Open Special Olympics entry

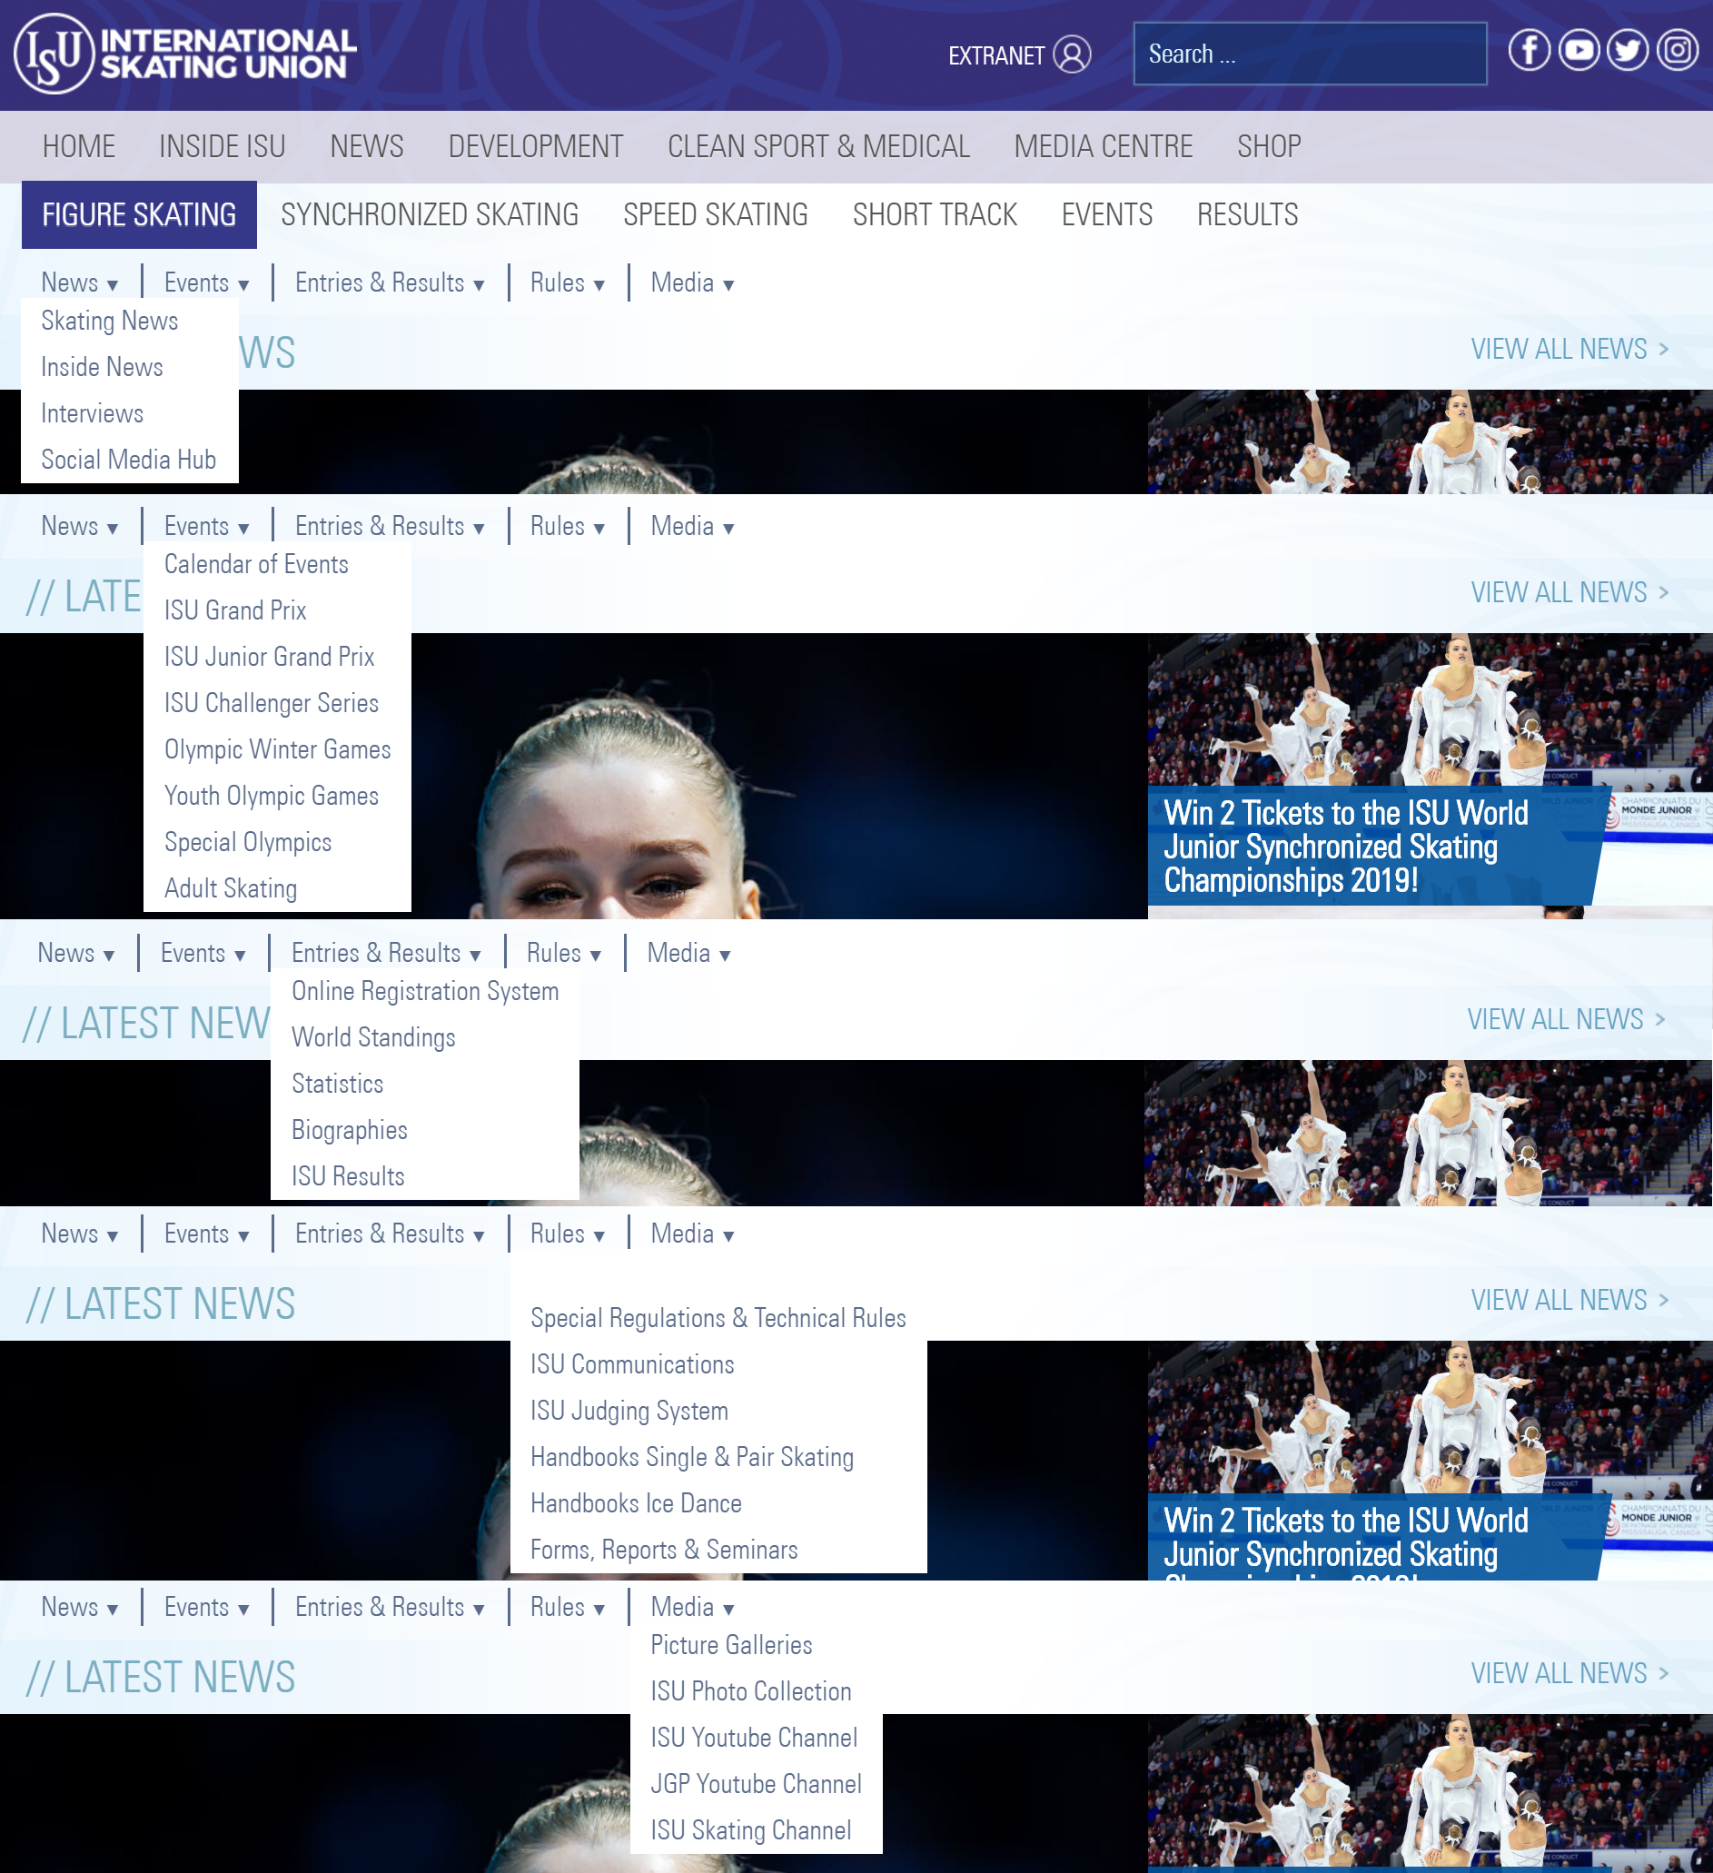click(248, 843)
